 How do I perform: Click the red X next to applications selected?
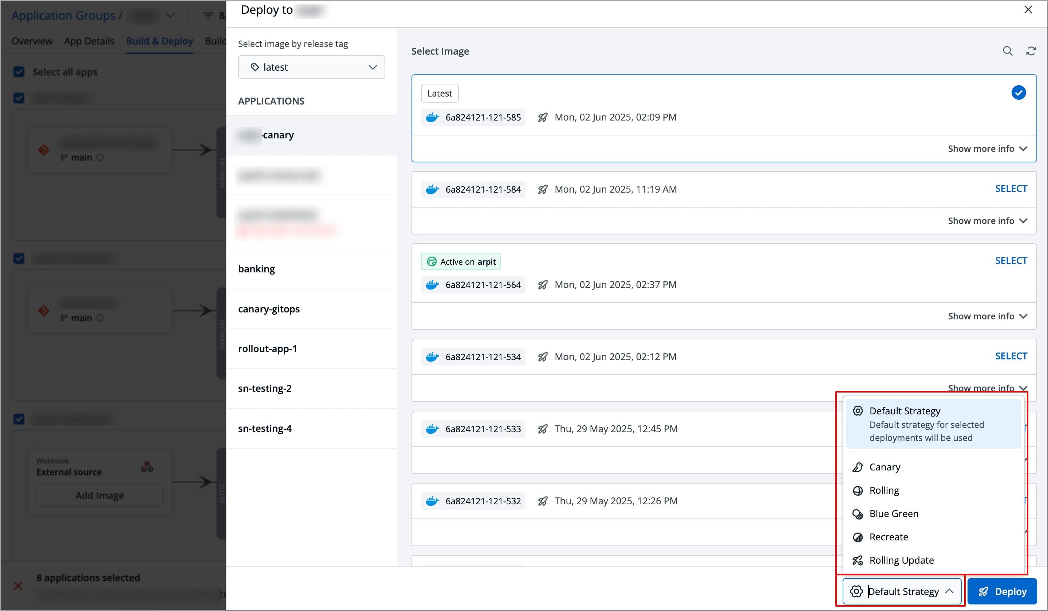18,586
